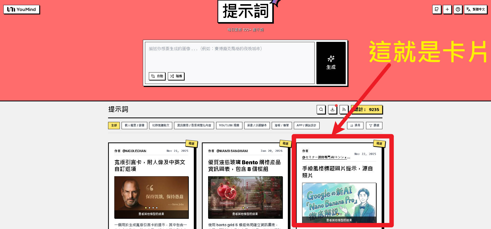Open the GitHub repository icon
Image resolution: width=491 pixels, height=229 pixels.
436,9
